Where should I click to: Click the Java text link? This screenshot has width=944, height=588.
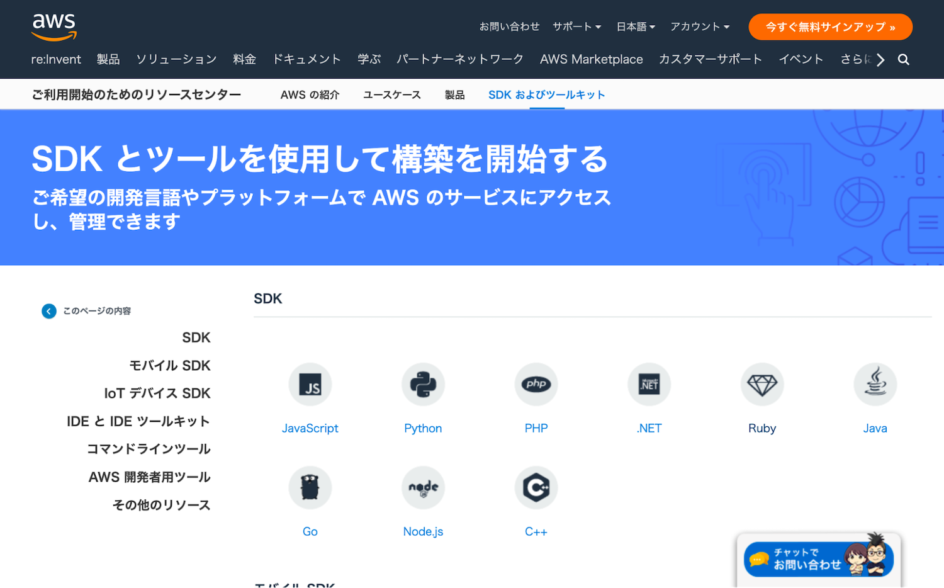[875, 428]
